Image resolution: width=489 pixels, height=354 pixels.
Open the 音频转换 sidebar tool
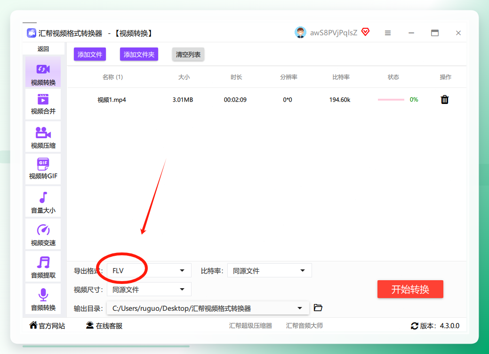[43, 299]
